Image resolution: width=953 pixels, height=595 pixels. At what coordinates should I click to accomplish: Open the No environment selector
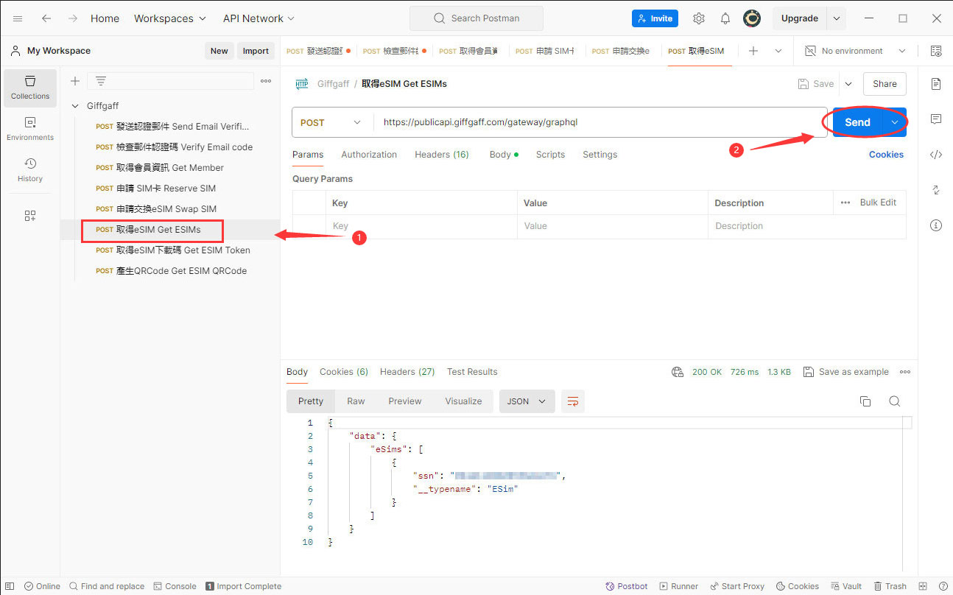[x=855, y=51]
